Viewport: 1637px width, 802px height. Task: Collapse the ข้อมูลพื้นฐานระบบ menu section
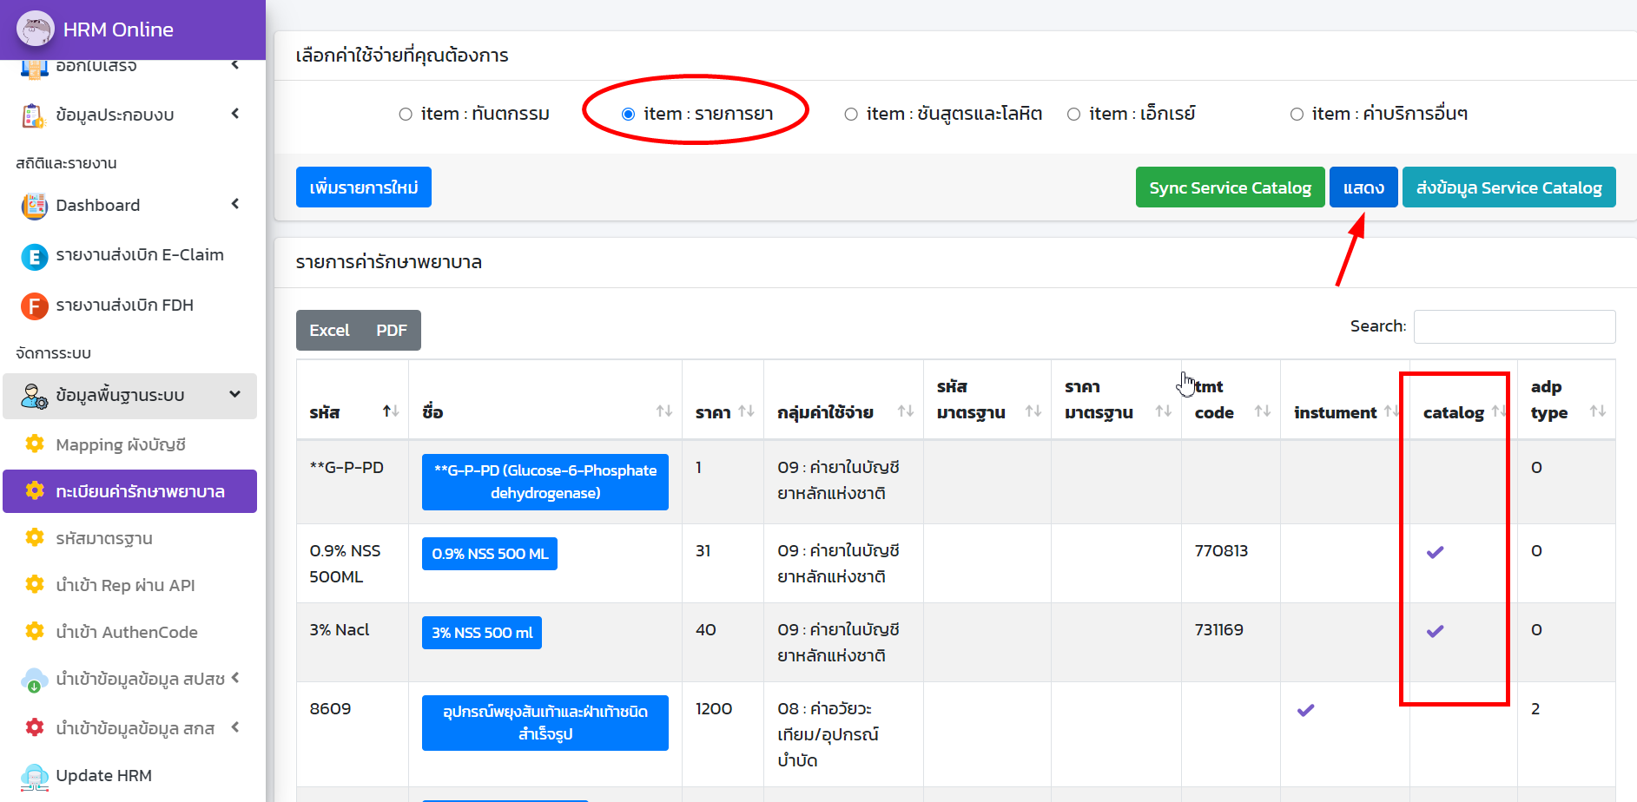(234, 394)
